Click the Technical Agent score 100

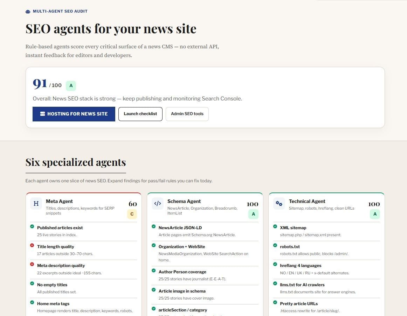pyautogui.click(x=374, y=204)
